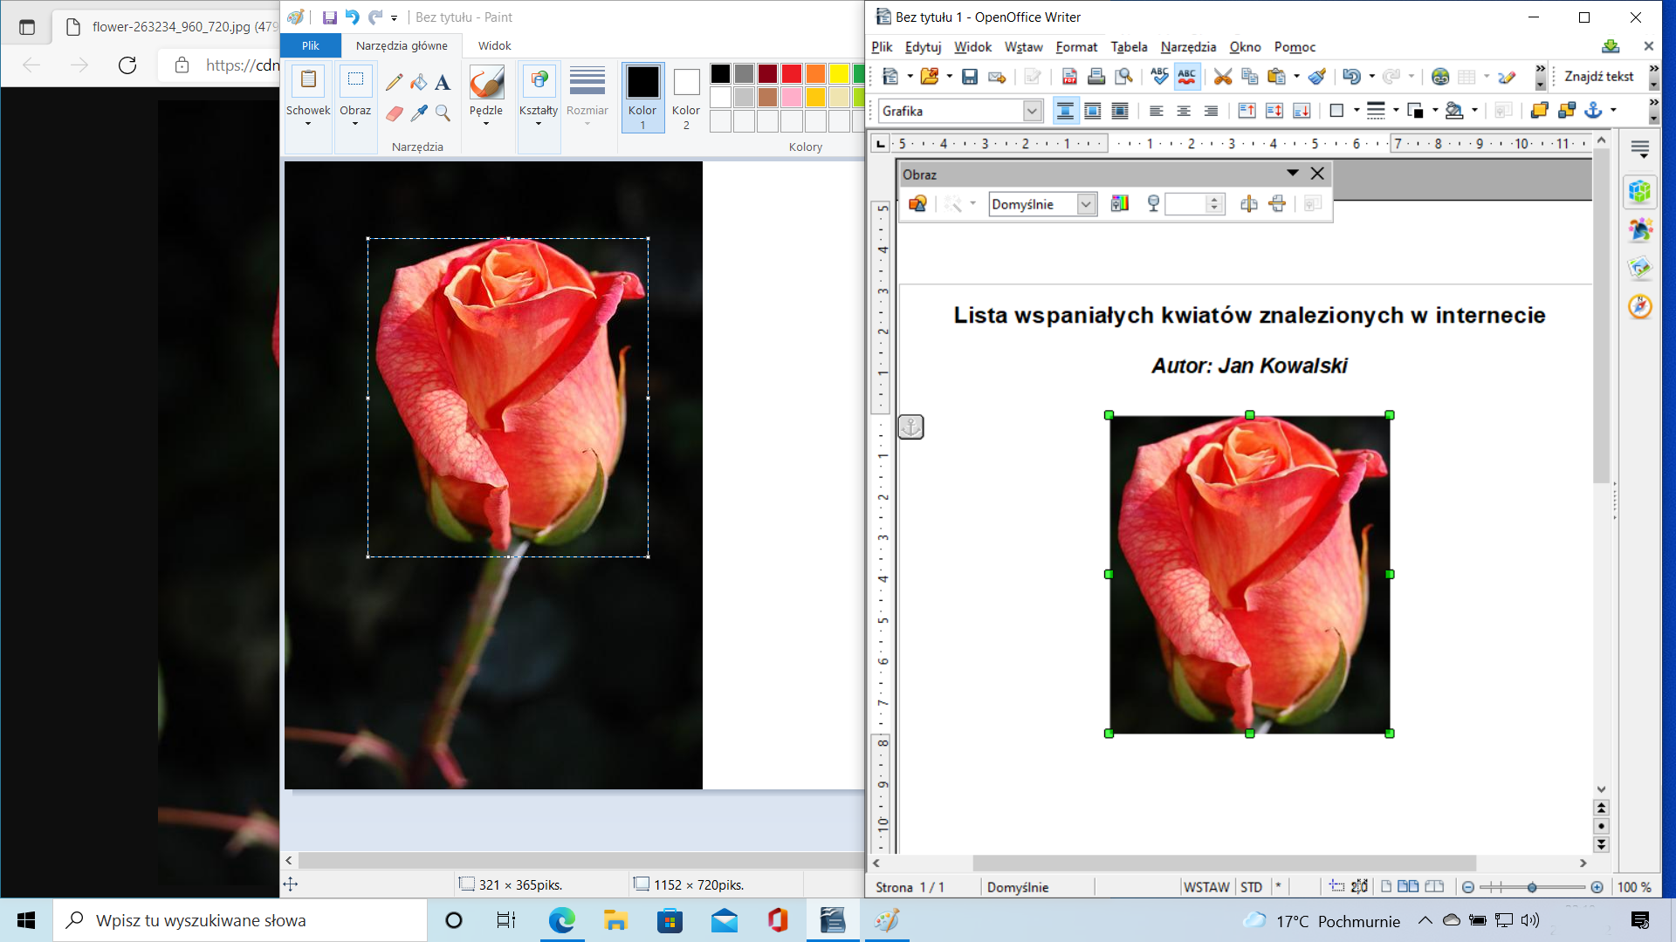Click the Anchor icon in the Grafika toolbar
Viewport: 1676px width, 942px height.
coord(1593,110)
